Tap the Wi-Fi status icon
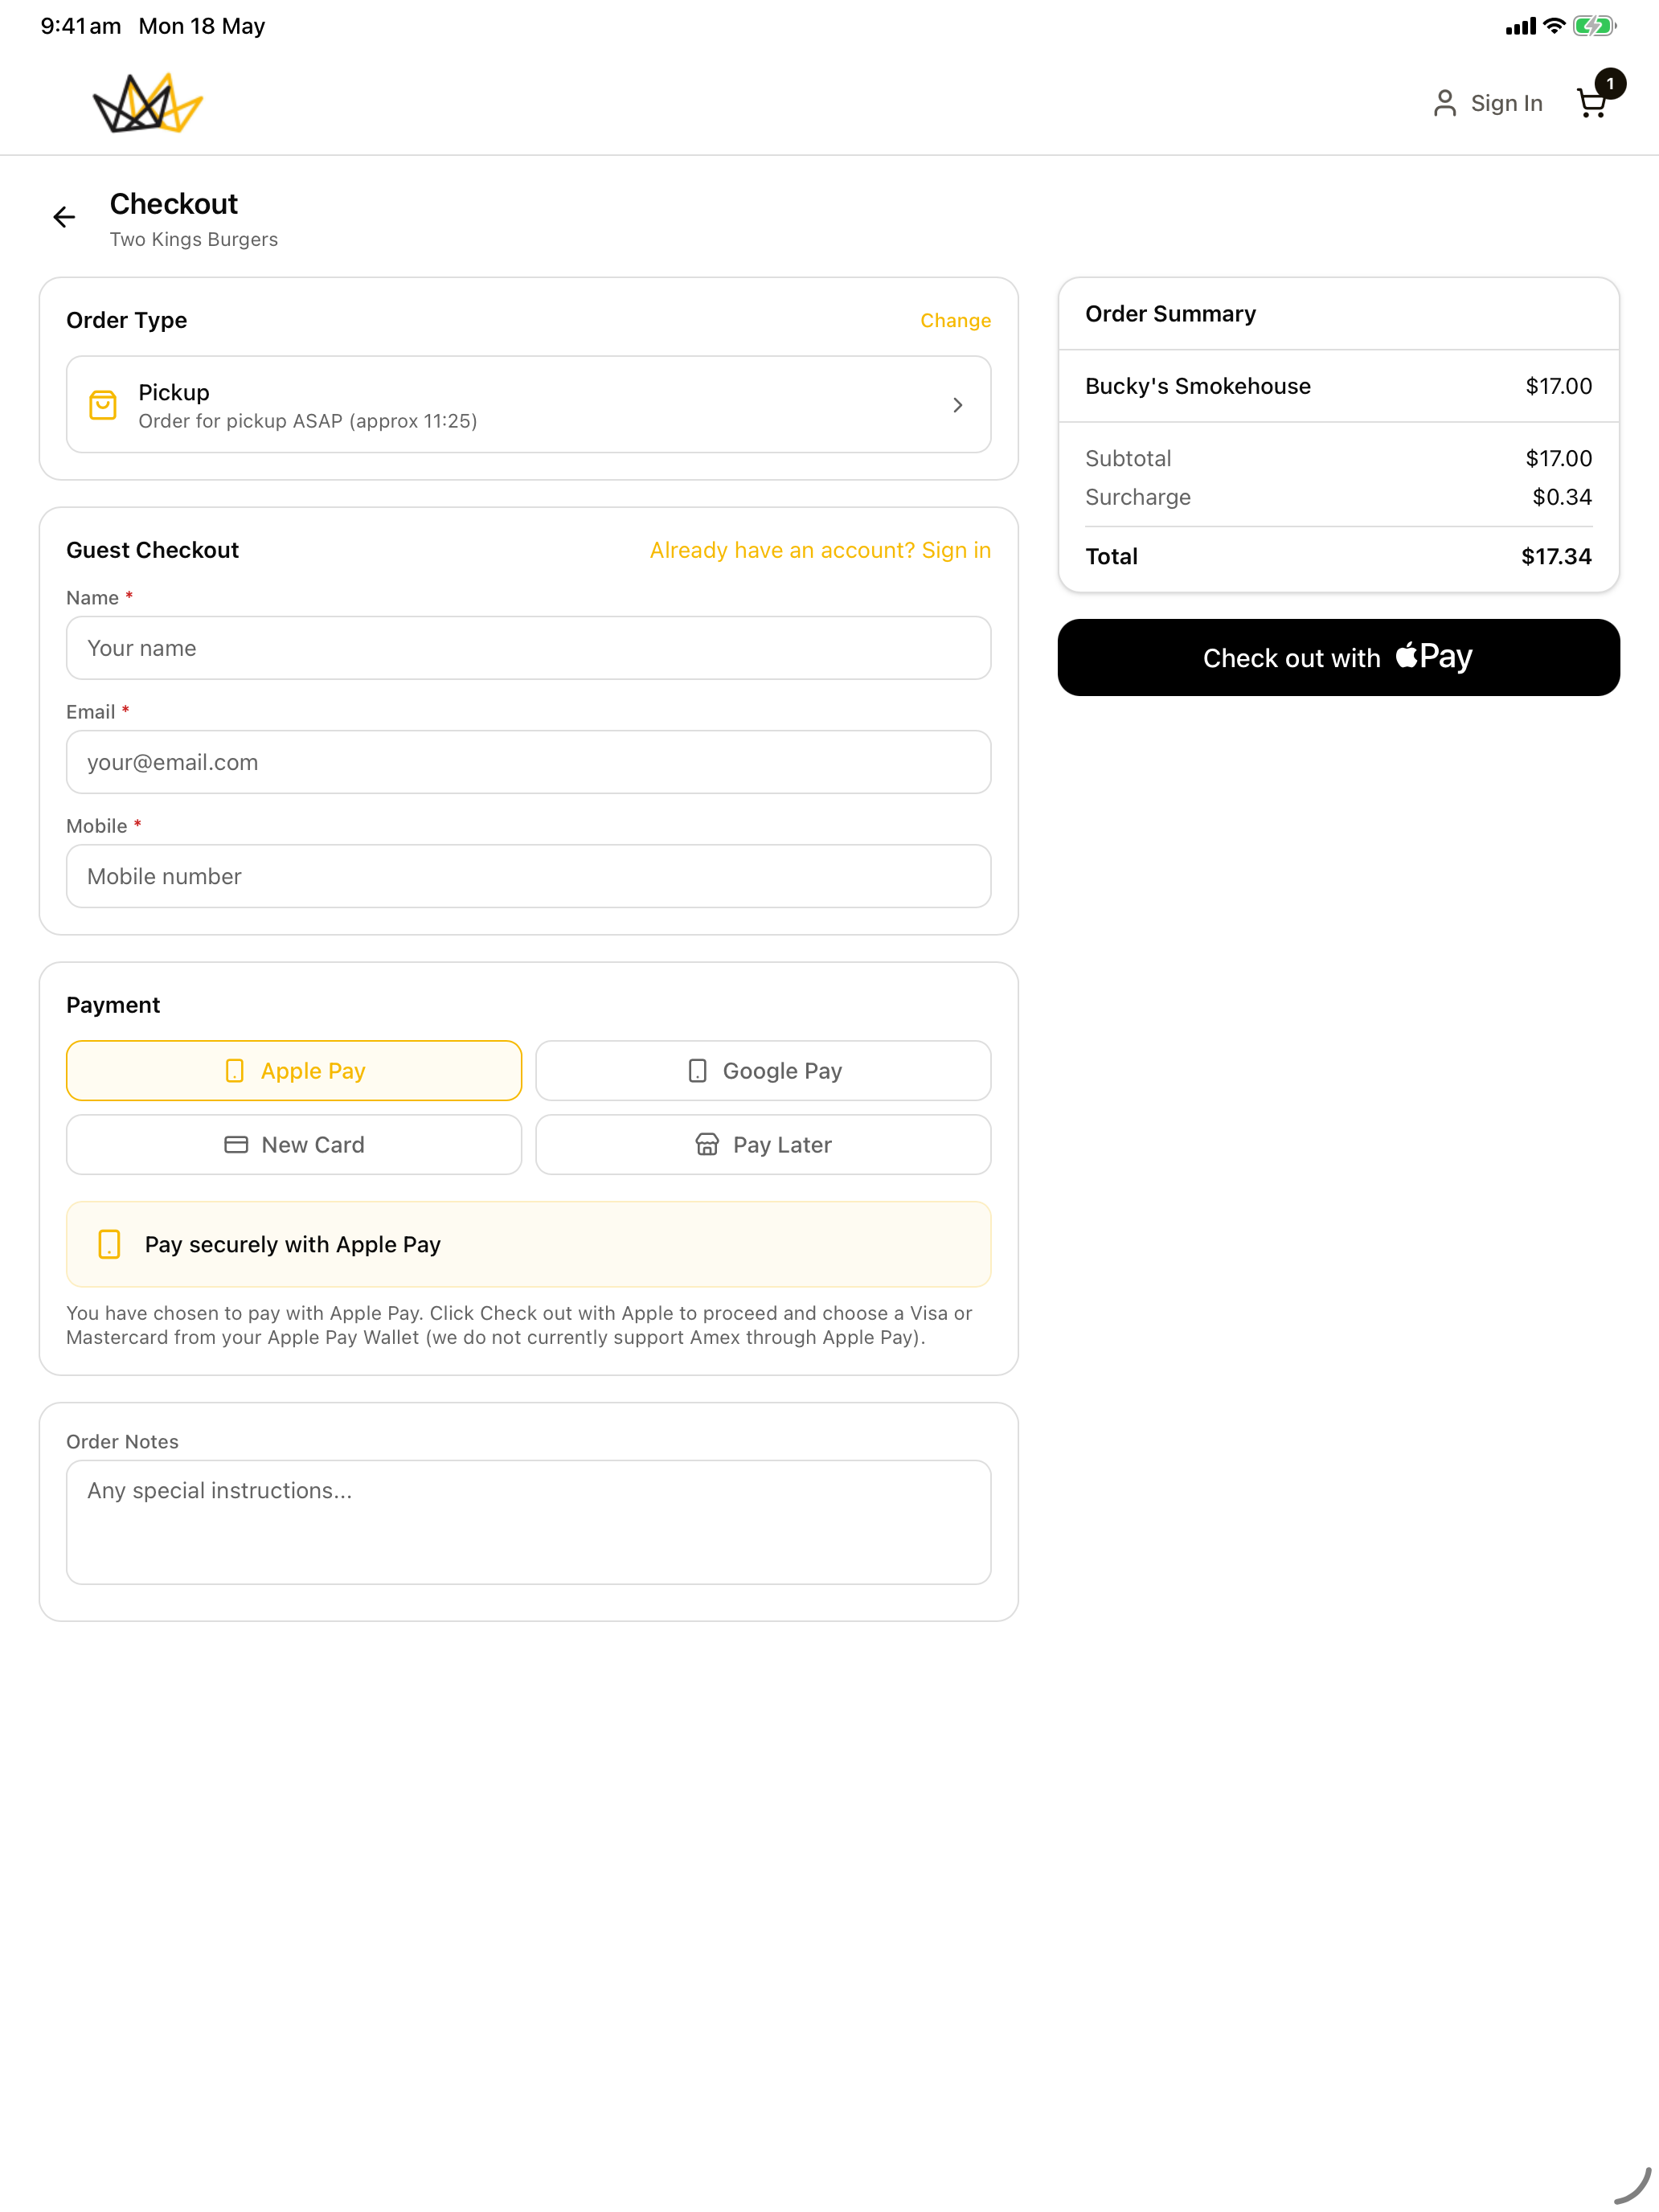Image resolution: width=1659 pixels, height=2212 pixels. tap(1554, 26)
